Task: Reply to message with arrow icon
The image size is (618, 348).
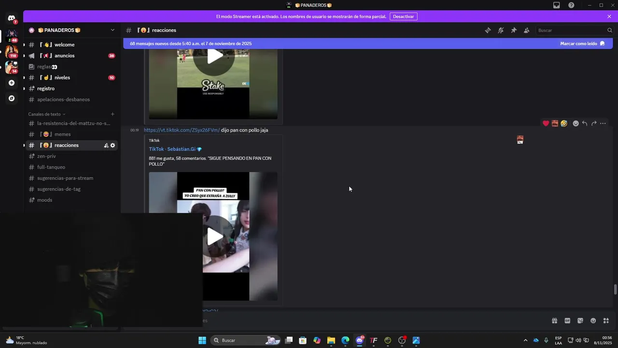Action: [585, 123]
